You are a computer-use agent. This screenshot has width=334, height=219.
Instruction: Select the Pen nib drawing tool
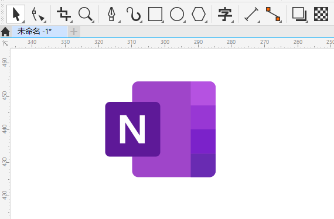[113, 14]
